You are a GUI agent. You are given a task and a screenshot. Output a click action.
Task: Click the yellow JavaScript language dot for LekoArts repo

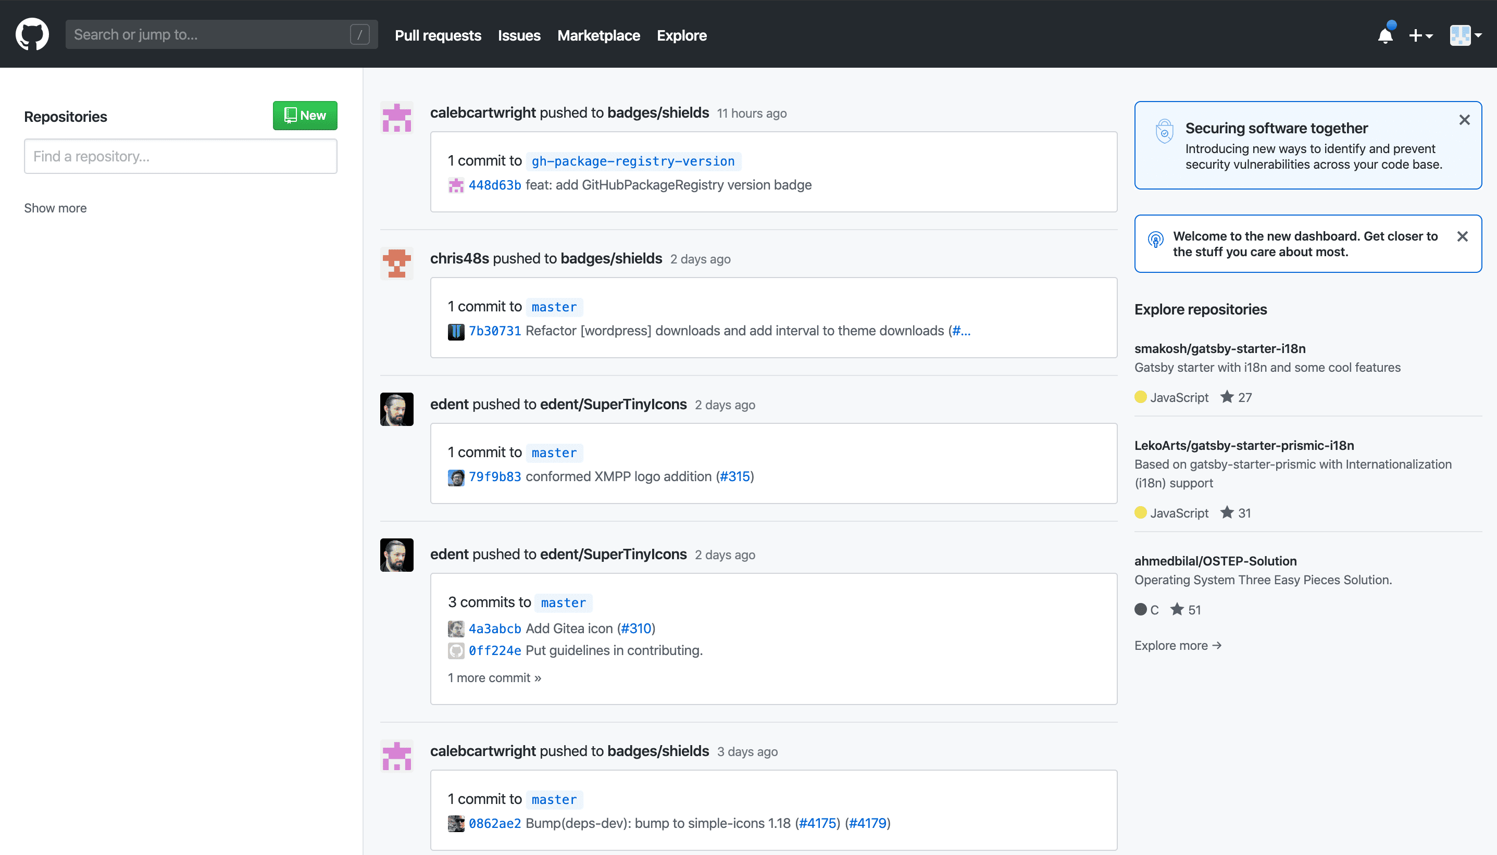click(1141, 513)
